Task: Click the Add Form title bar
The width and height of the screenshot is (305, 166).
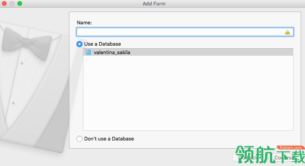Action: [x=154, y=4]
